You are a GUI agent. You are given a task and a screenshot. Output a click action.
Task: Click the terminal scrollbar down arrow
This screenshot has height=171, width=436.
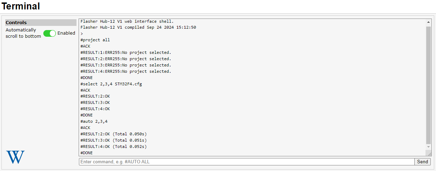[429, 147]
